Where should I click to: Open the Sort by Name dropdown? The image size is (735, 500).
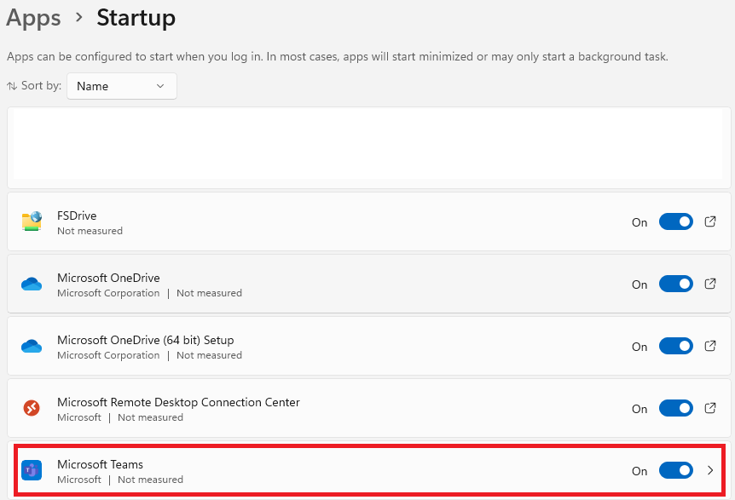coord(122,86)
